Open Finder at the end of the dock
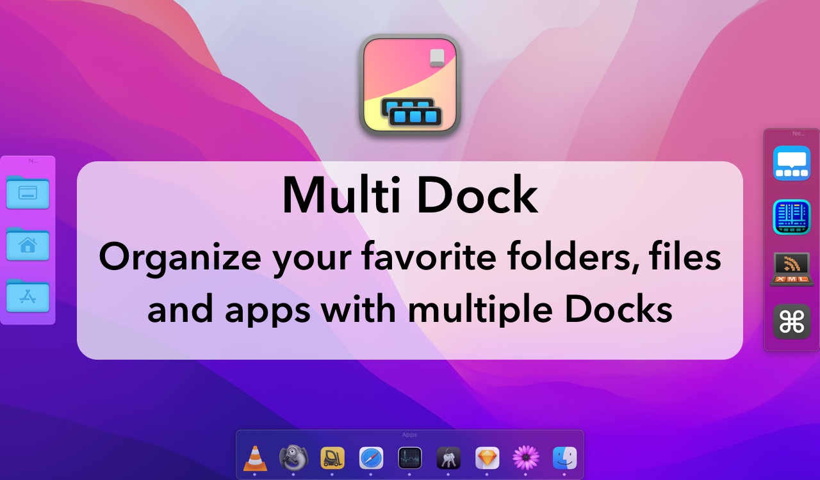820x480 pixels. pyautogui.click(x=563, y=458)
